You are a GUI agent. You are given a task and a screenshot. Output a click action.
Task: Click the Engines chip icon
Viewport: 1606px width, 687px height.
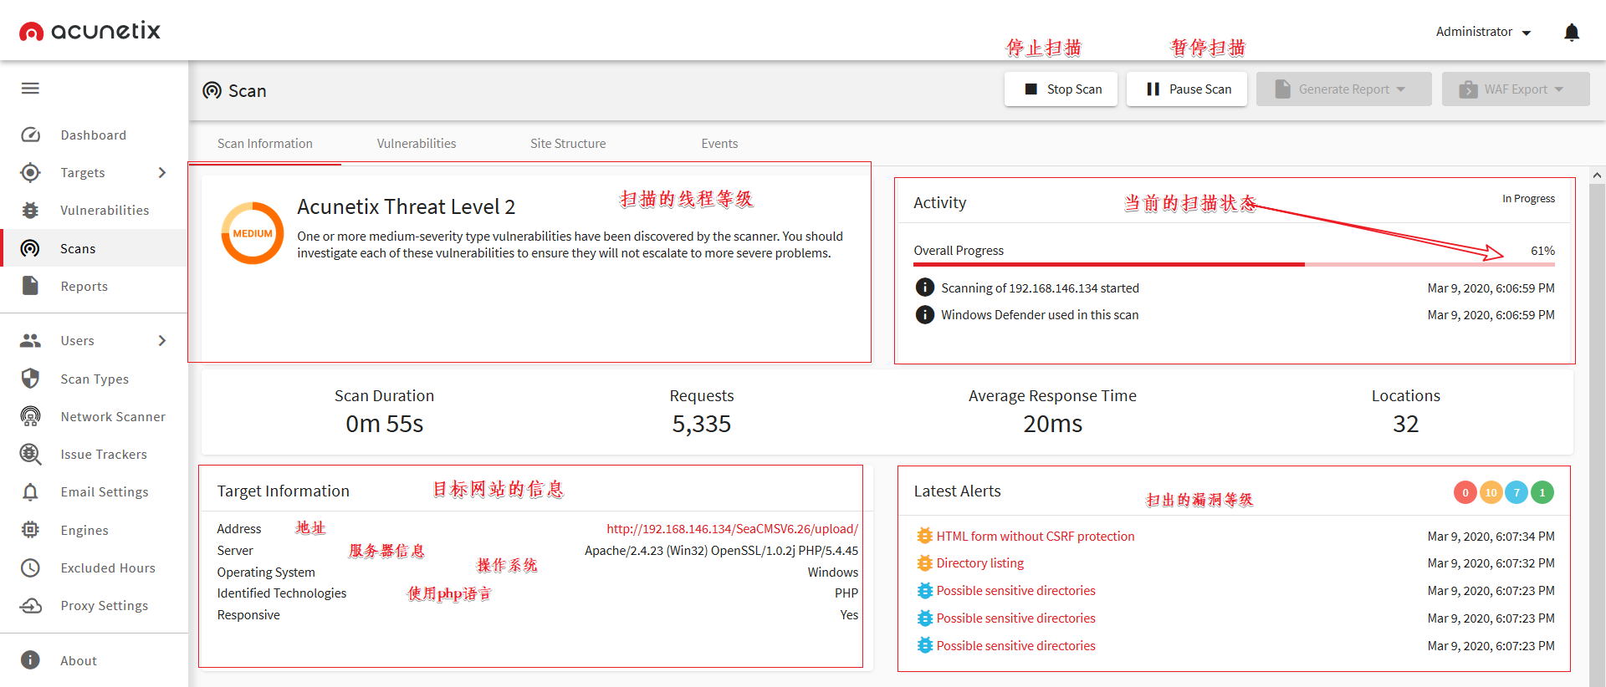click(30, 530)
